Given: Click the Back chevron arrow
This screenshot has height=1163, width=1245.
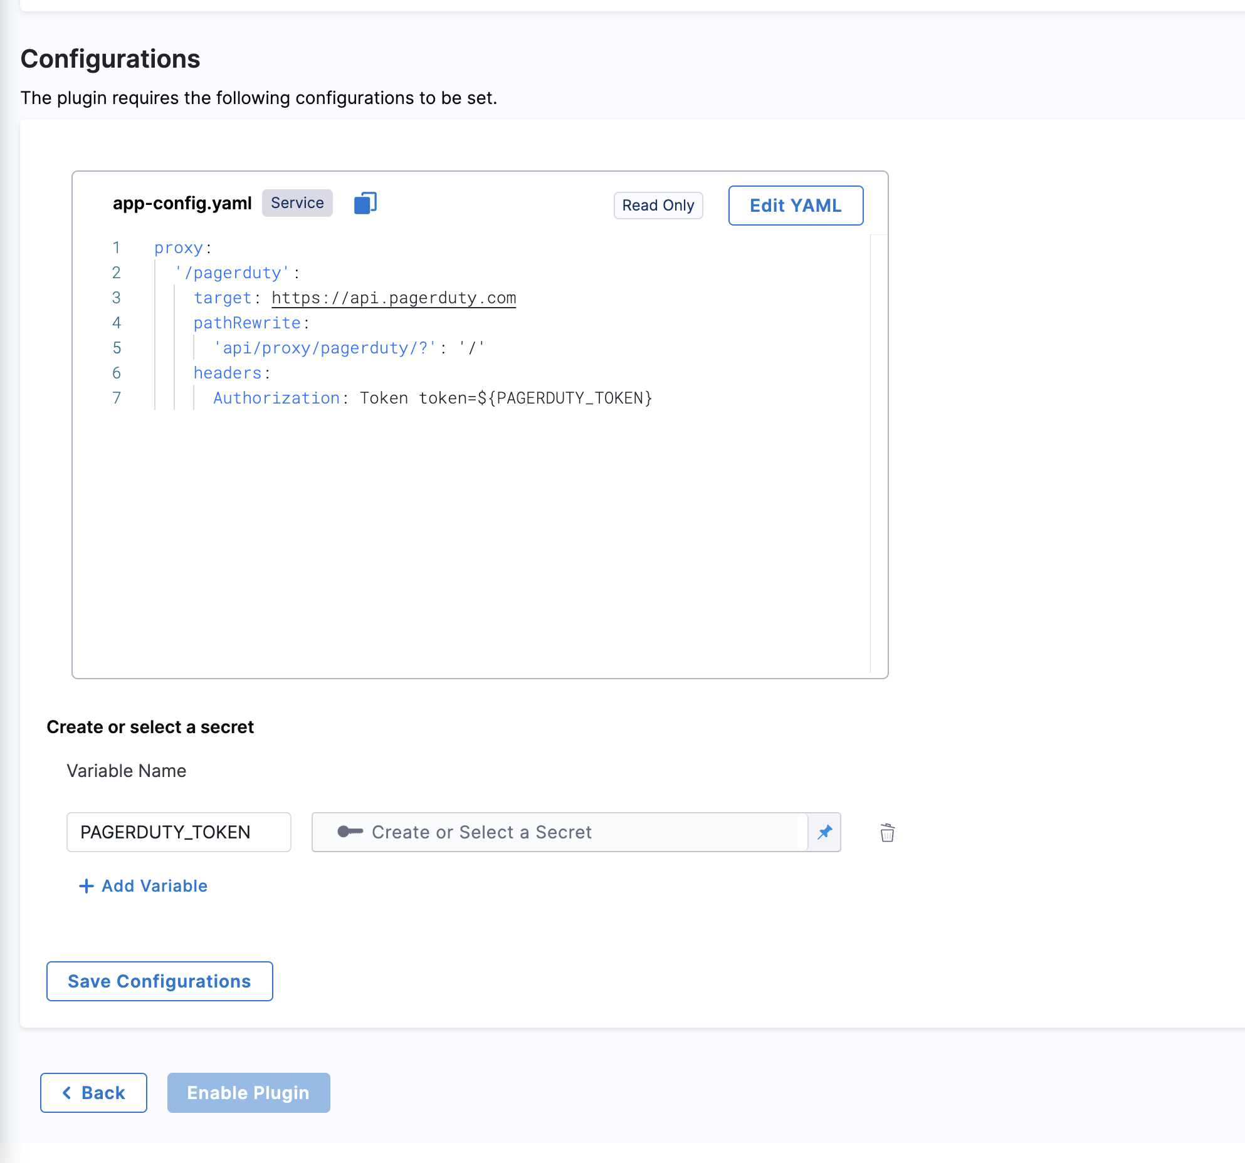Looking at the screenshot, I should pos(67,1093).
